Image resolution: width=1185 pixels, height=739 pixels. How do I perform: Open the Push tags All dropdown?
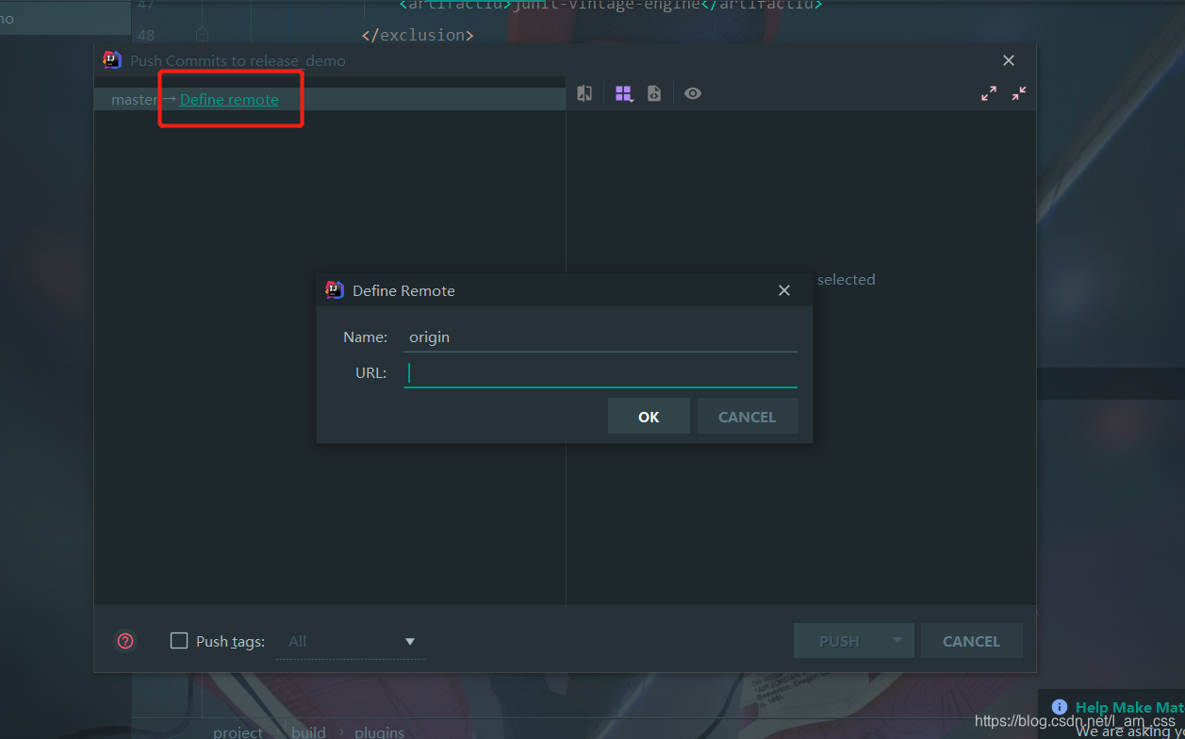(x=351, y=641)
